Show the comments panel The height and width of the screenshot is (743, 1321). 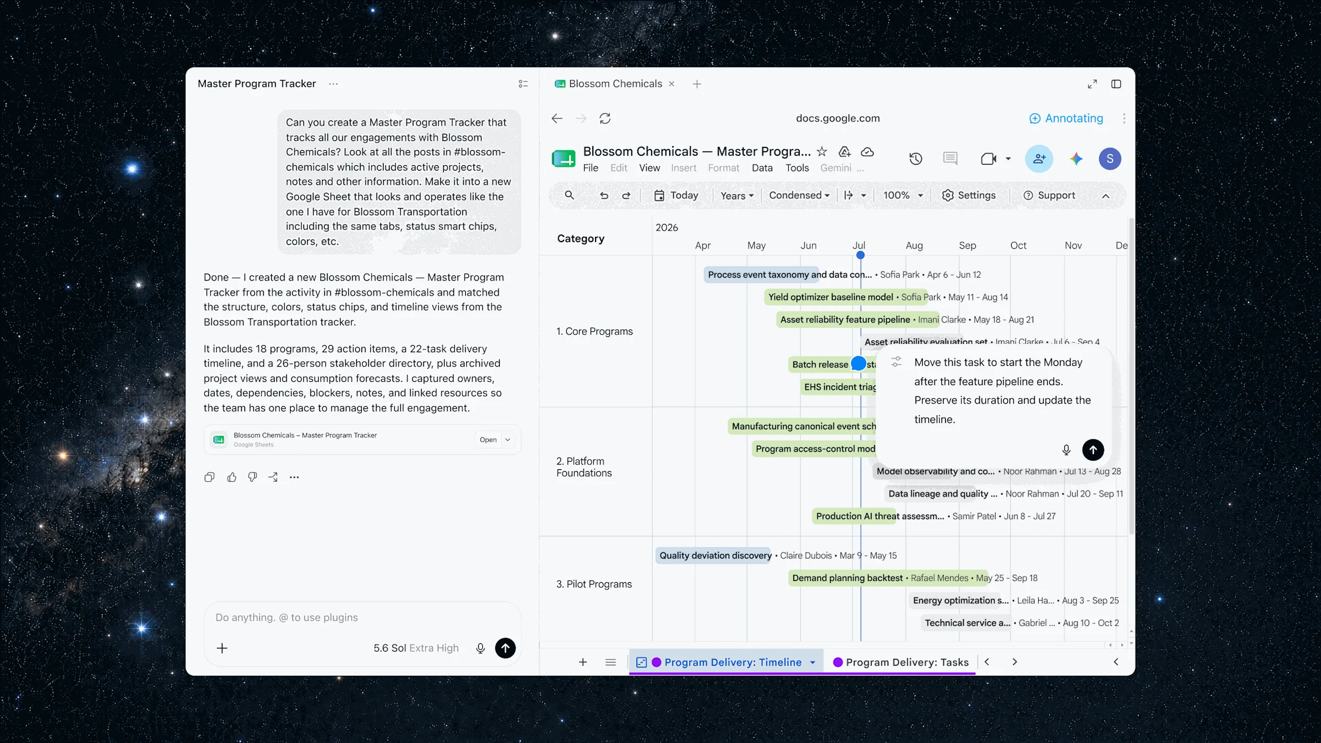click(950, 159)
